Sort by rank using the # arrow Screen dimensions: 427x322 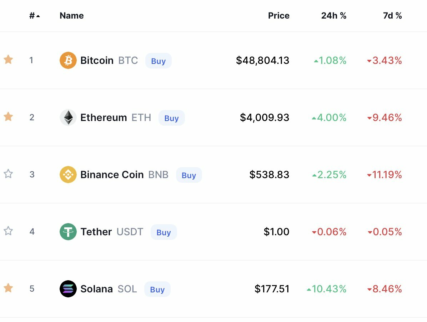[35, 16]
